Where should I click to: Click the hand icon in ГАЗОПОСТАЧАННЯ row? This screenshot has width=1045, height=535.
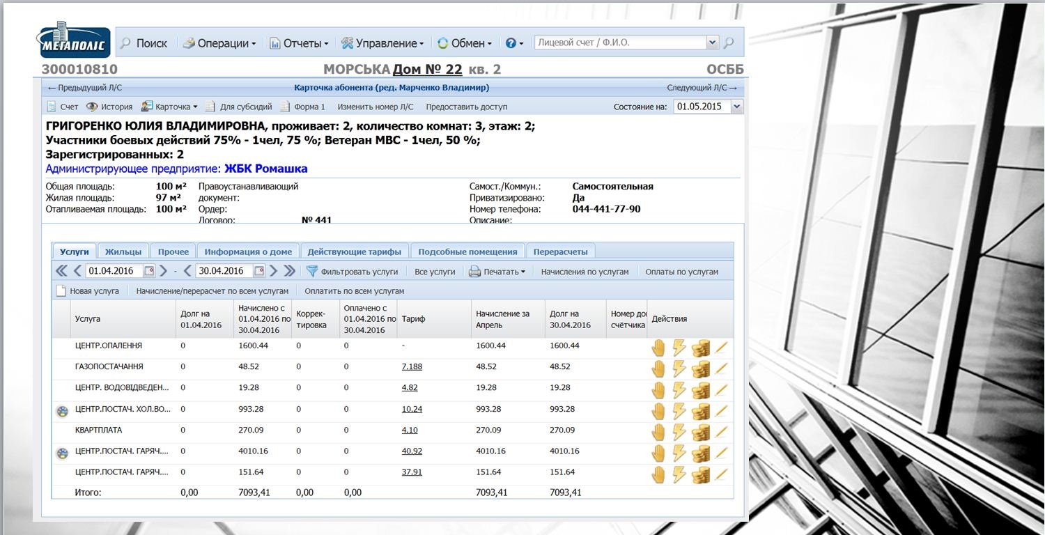pyautogui.click(x=658, y=369)
